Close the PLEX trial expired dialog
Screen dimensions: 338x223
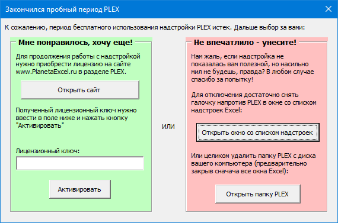[x=329, y=9]
